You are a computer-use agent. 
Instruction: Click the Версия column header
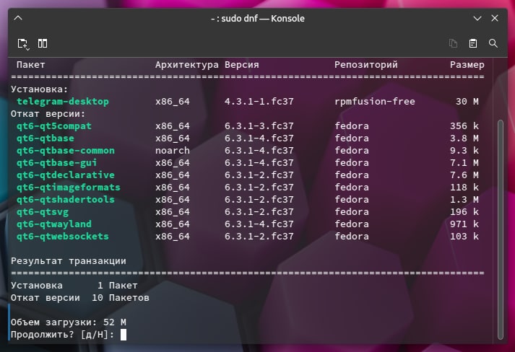click(x=242, y=65)
